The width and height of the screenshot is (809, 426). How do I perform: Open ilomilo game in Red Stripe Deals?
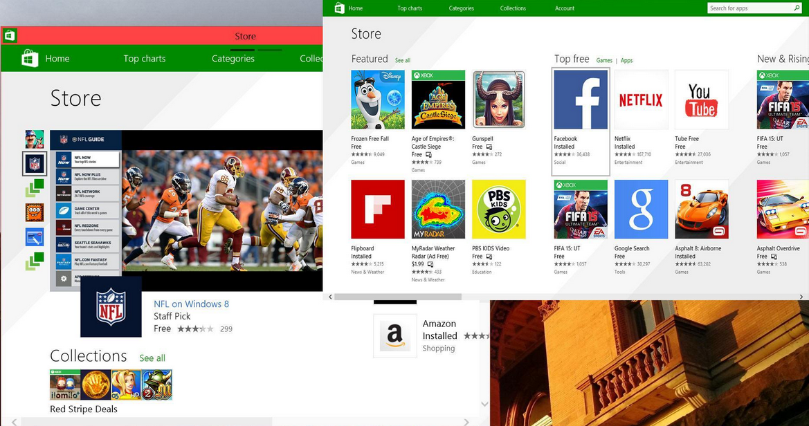65,385
